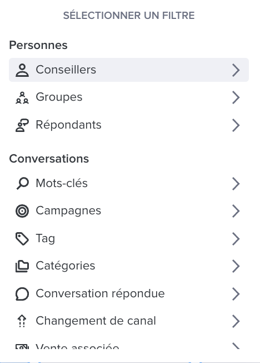
Task: Expand the Changement de canal chevron
Action: point(236,321)
